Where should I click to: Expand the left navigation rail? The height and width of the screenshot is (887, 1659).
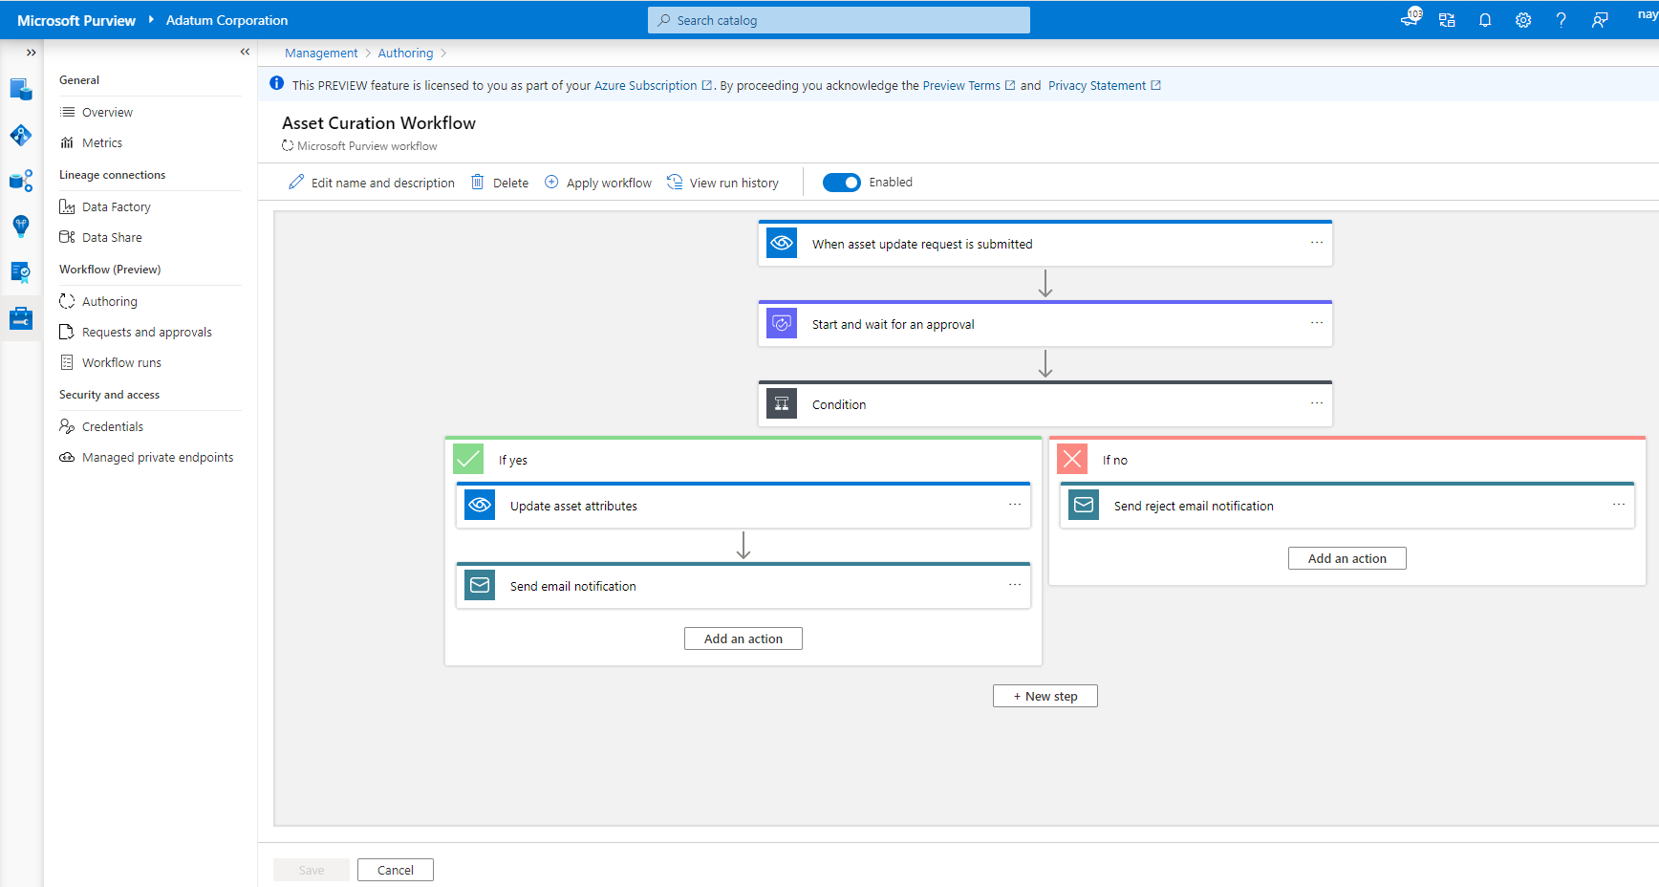pos(31,53)
